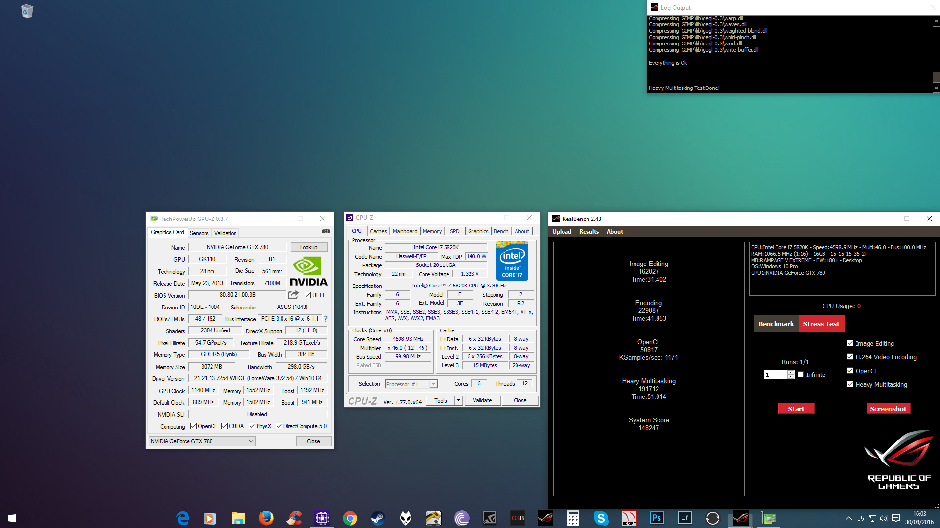This screenshot has height=528, width=940.
Task: Open File Explorer from the taskbar
Action: pyautogui.click(x=238, y=518)
